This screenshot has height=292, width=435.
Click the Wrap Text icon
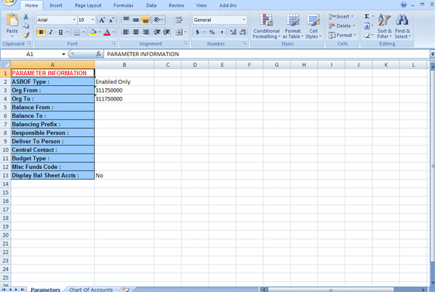[179, 20]
